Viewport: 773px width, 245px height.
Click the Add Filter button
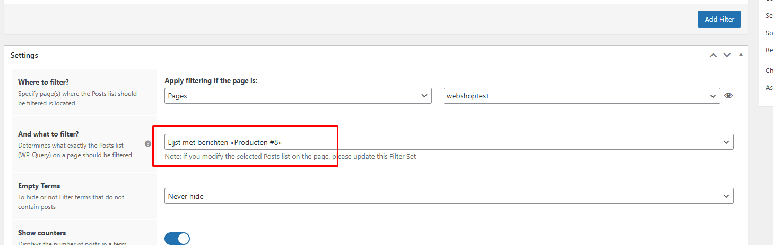pyautogui.click(x=719, y=19)
